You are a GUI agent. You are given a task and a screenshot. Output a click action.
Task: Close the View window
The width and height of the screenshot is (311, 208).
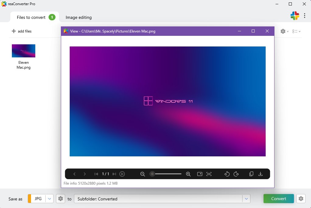(x=267, y=31)
